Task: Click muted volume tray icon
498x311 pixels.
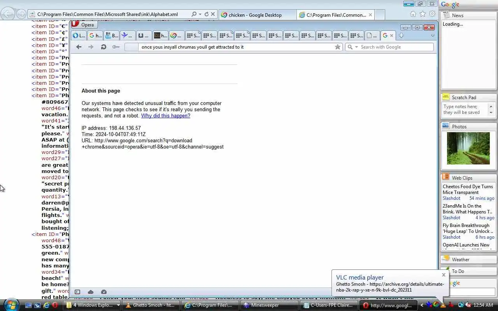Action: 468,305
